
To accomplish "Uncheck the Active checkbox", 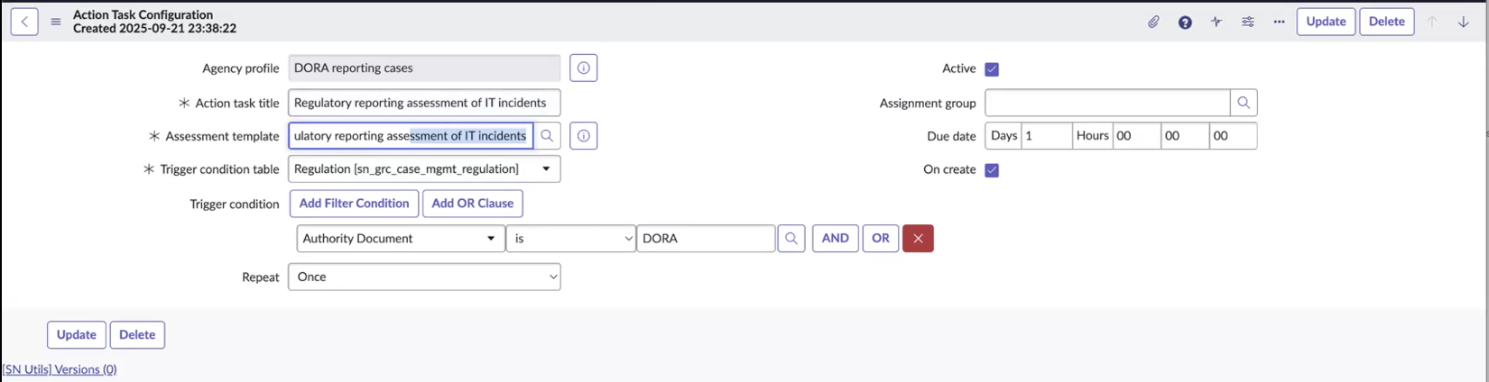I will click(992, 69).
